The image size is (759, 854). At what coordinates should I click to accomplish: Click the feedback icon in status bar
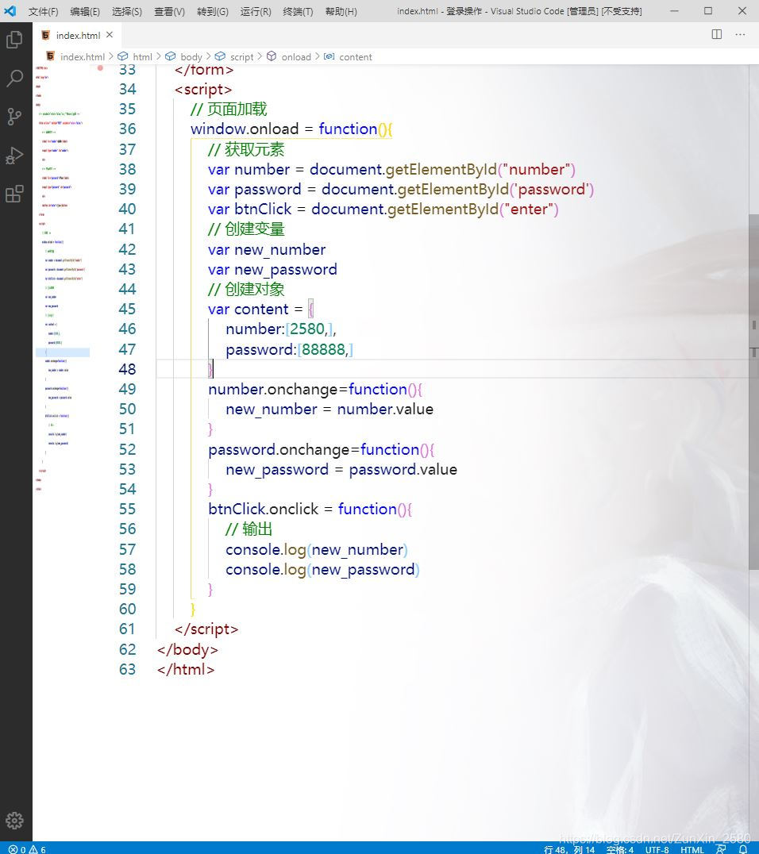(x=721, y=849)
